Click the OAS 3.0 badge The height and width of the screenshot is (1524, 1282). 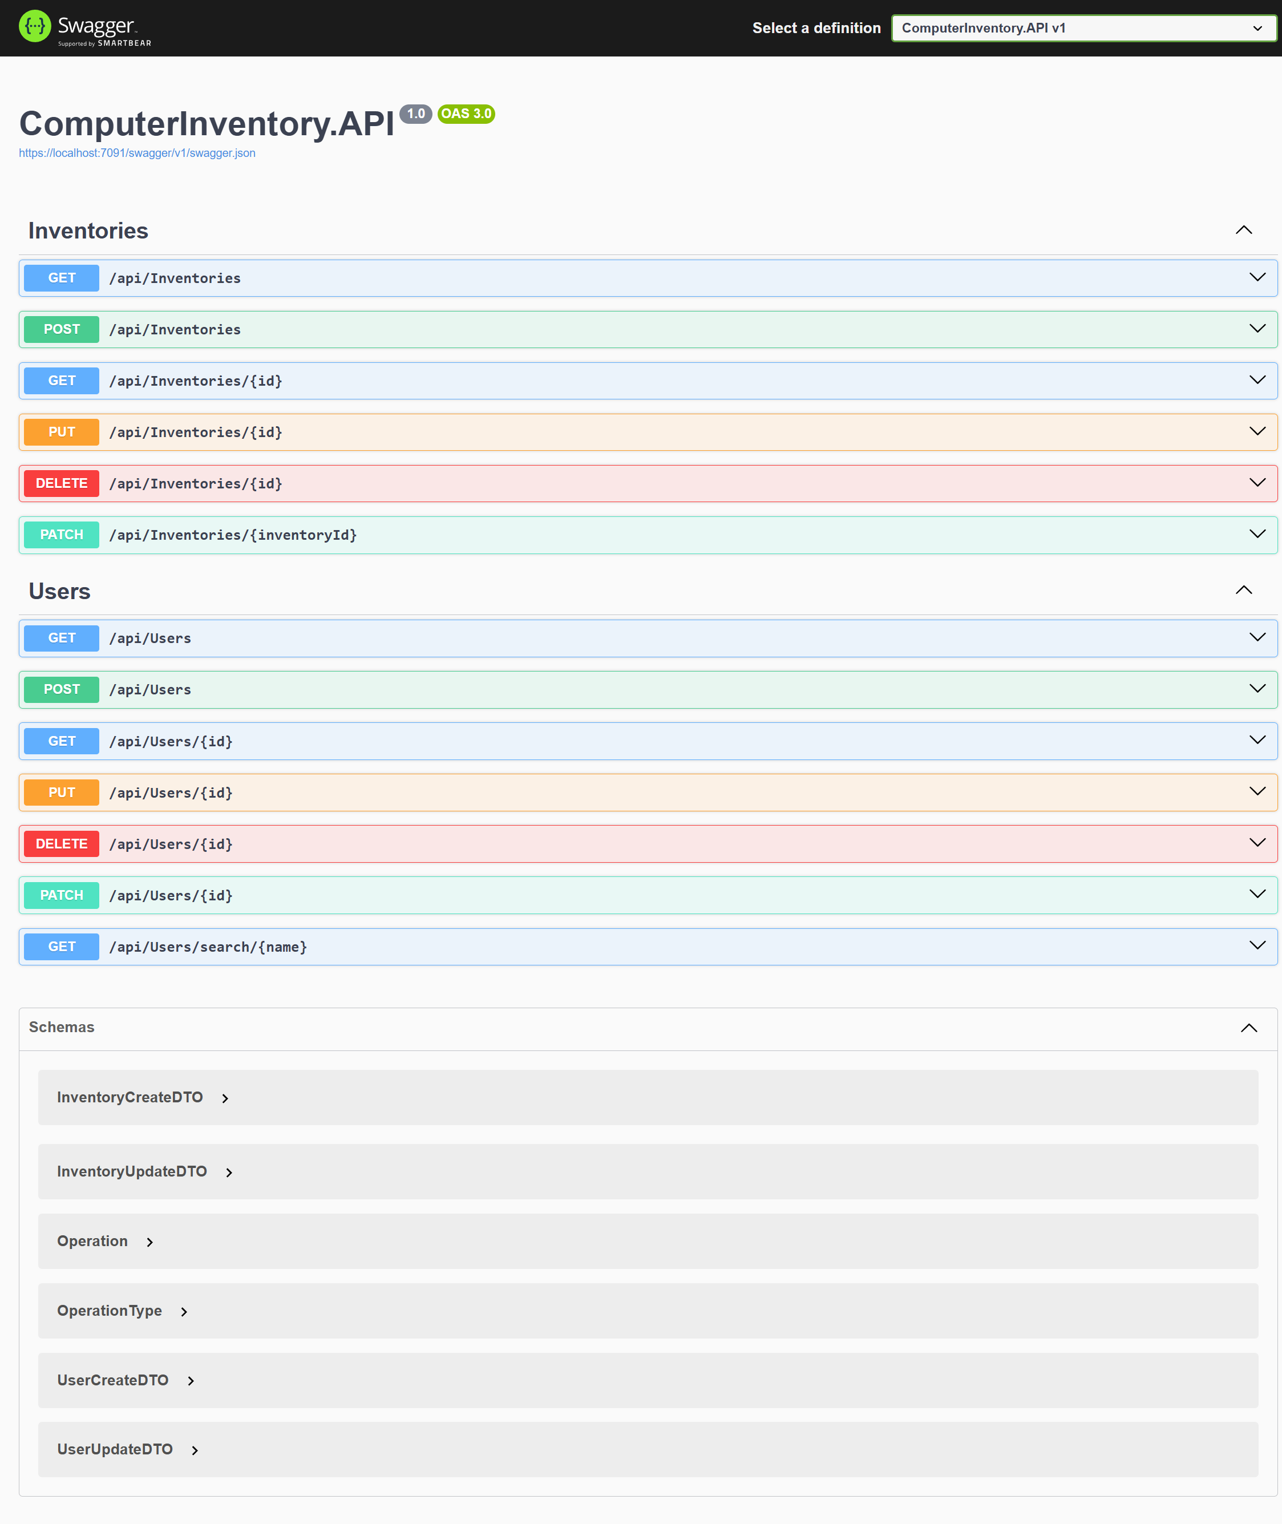tap(466, 114)
